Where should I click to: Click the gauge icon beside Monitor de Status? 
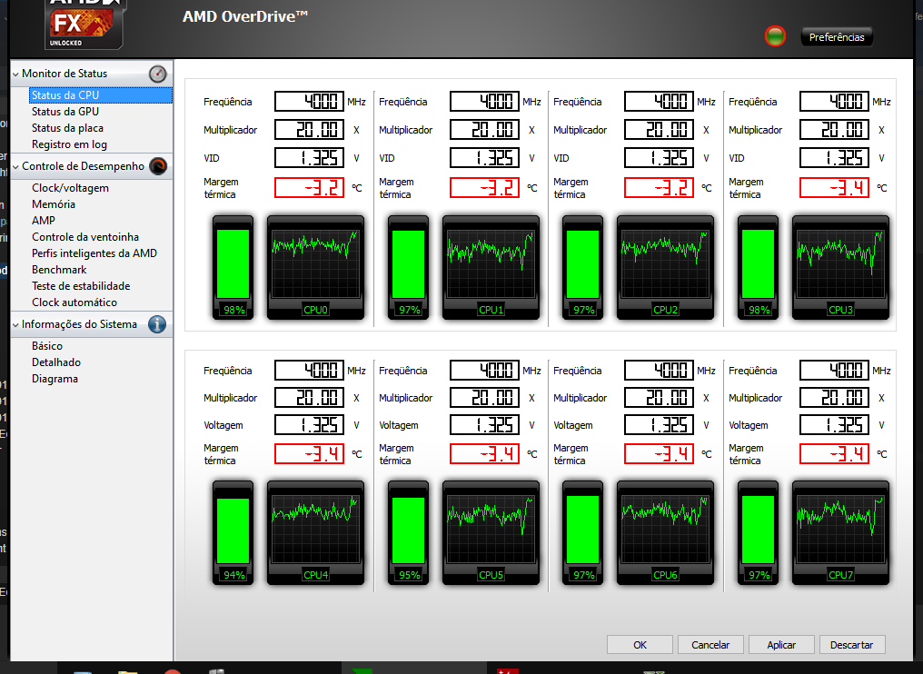[158, 74]
